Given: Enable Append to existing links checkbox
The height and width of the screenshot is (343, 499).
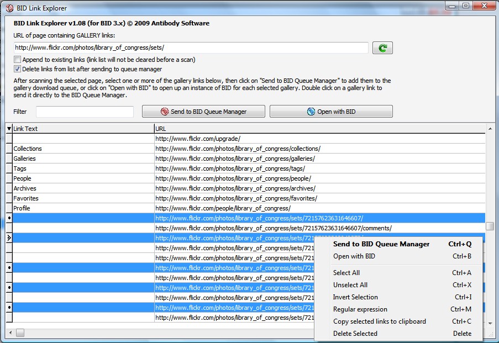Looking at the screenshot, I should click(x=17, y=60).
